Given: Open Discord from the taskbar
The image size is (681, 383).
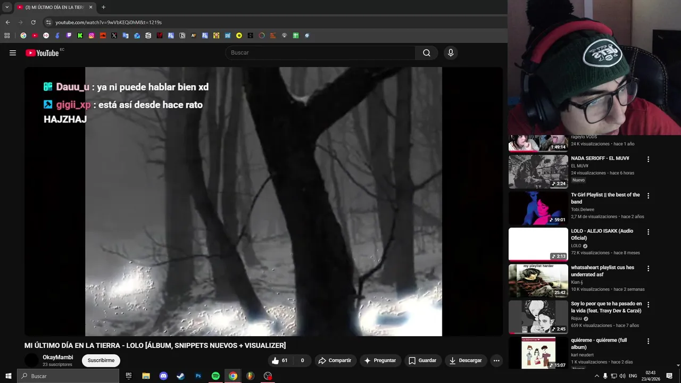Looking at the screenshot, I should [163, 376].
